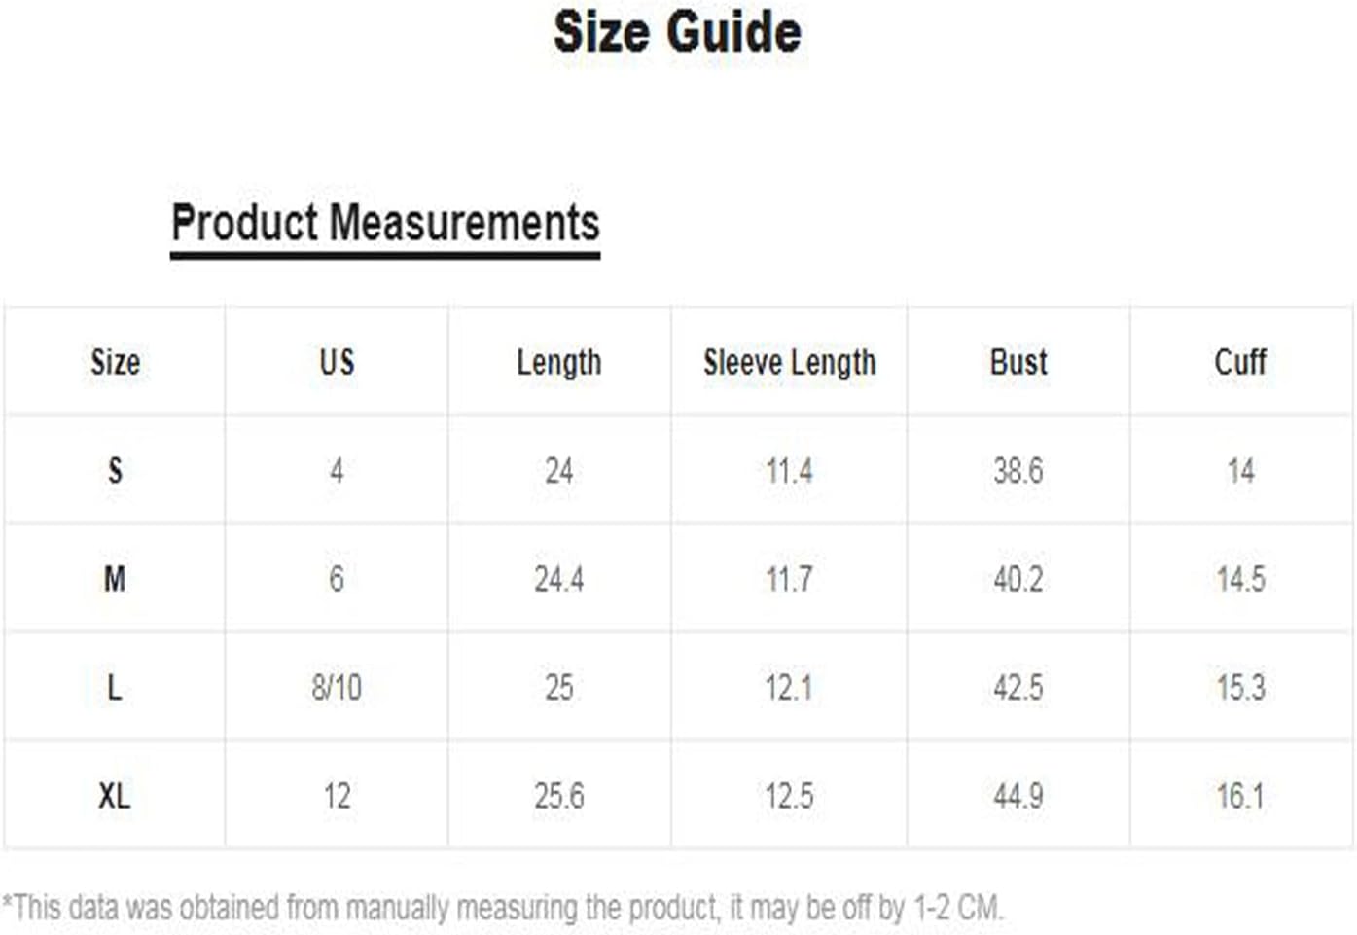Select the Product Measurements heading
1357x935 pixels.
(x=385, y=223)
